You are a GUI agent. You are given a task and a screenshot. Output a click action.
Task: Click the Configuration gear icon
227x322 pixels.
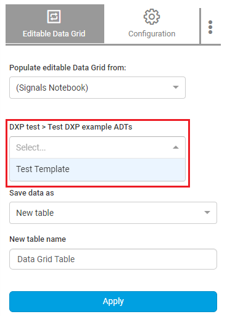[152, 17]
